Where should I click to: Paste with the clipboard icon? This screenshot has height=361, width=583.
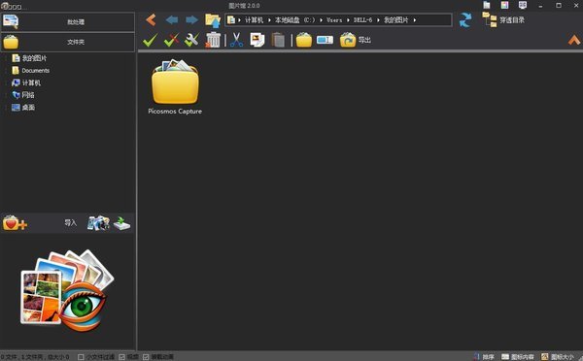[x=278, y=40]
